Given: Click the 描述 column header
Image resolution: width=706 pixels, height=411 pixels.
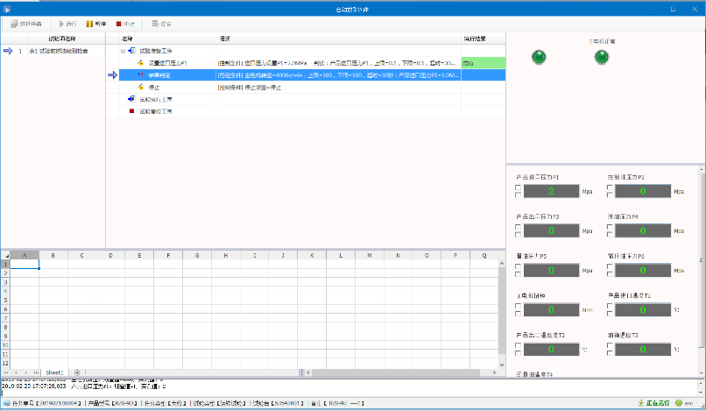Looking at the screenshot, I should (x=339, y=39).
